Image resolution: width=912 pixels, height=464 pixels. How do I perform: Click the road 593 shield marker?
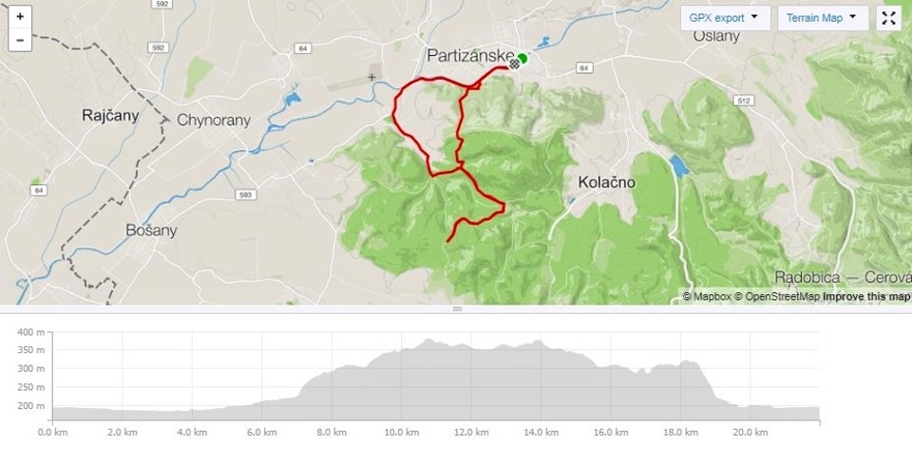[x=246, y=195]
